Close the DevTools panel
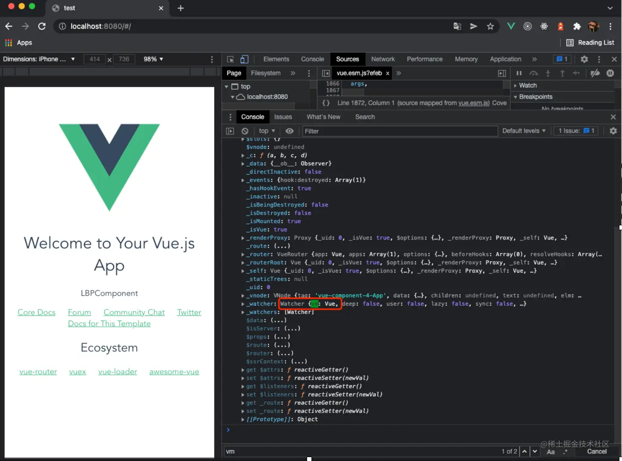The height and width of the screenshot is (461, 622). pos(614,59)
